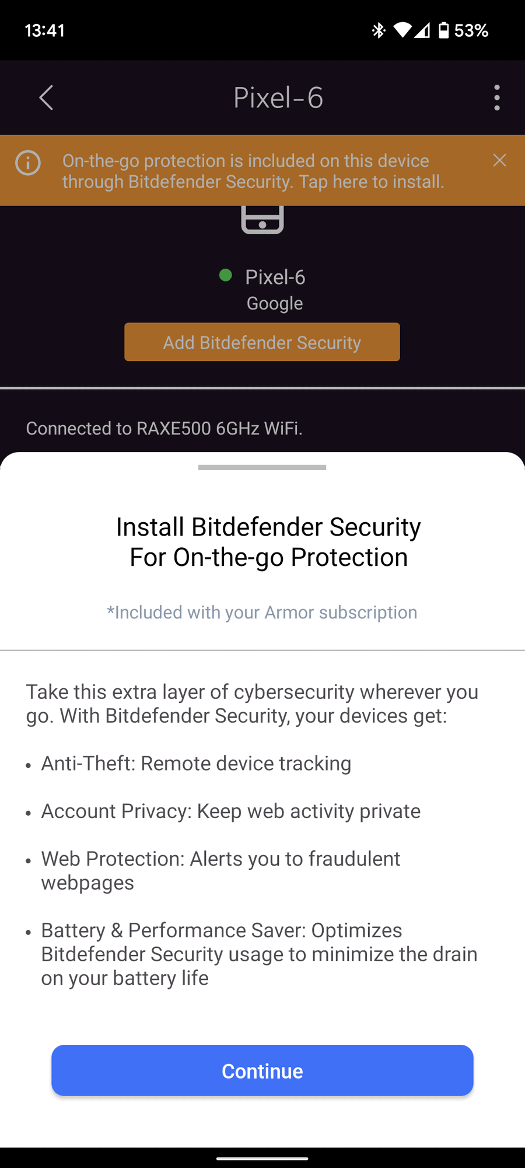Open the three-dot overflow menu
Screen dimensions: 525x1168
[496, 98]
